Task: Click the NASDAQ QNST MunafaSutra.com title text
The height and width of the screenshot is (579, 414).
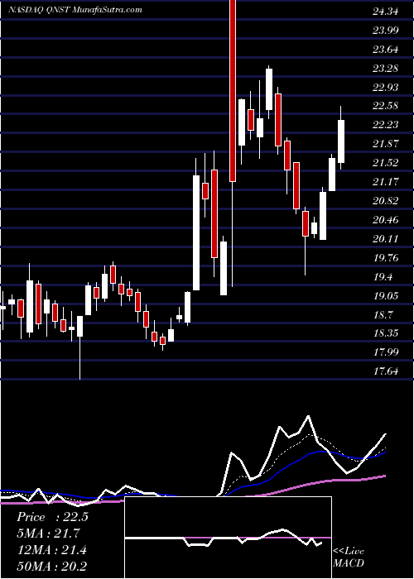Action: coord(75,10)
